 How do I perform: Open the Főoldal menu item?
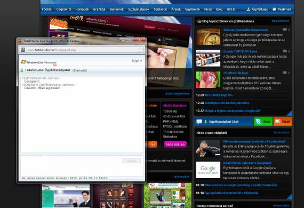[47, 9]
